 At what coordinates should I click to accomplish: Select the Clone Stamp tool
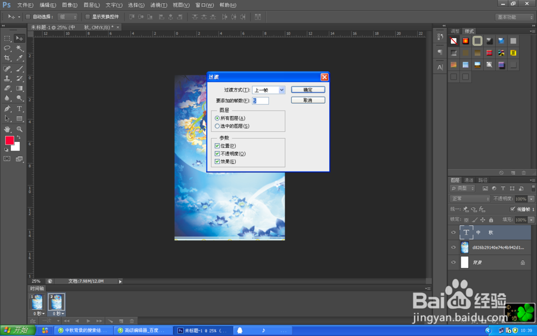(7, 78)
